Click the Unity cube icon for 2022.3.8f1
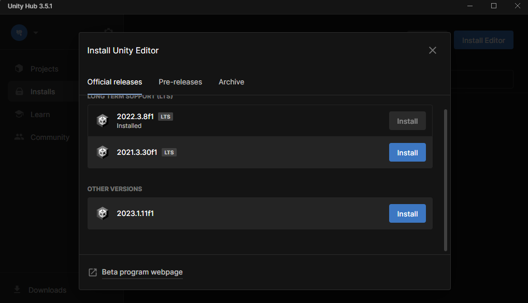Viewport: 528px width, 303px height. (x=103, y=121)
